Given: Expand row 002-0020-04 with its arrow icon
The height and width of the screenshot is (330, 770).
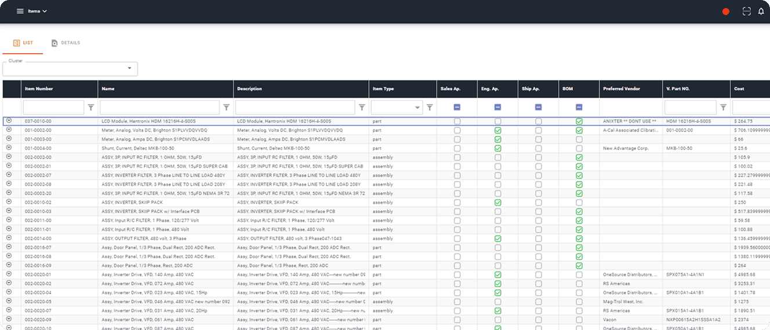Looking at the screenshot, I should tap(9, 292).
